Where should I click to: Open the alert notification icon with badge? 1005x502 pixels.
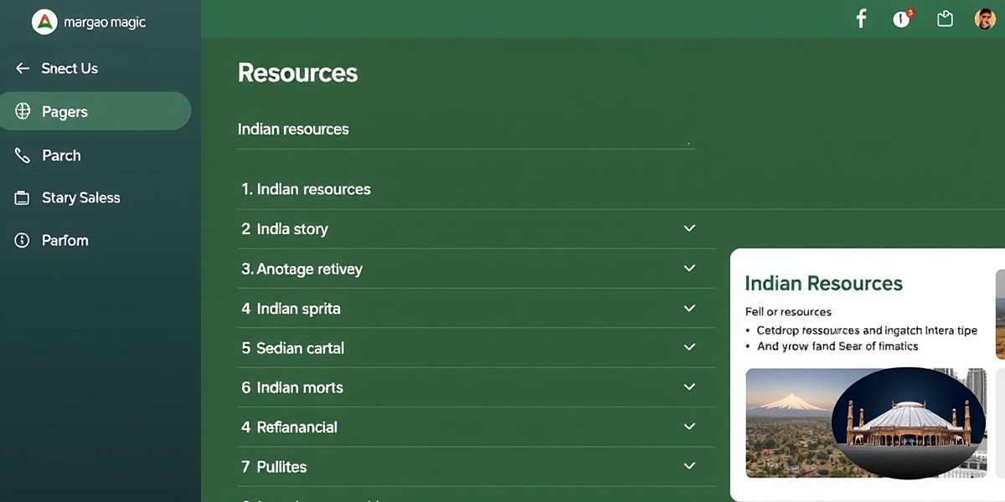pos(902,18)
